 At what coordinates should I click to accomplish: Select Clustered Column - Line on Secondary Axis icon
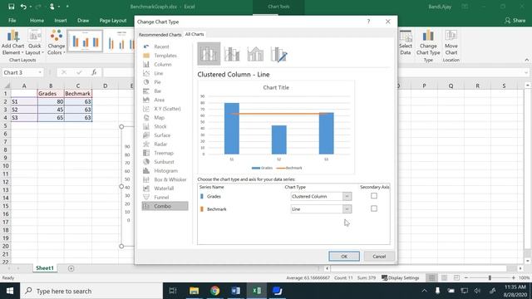tap(232, 53)
